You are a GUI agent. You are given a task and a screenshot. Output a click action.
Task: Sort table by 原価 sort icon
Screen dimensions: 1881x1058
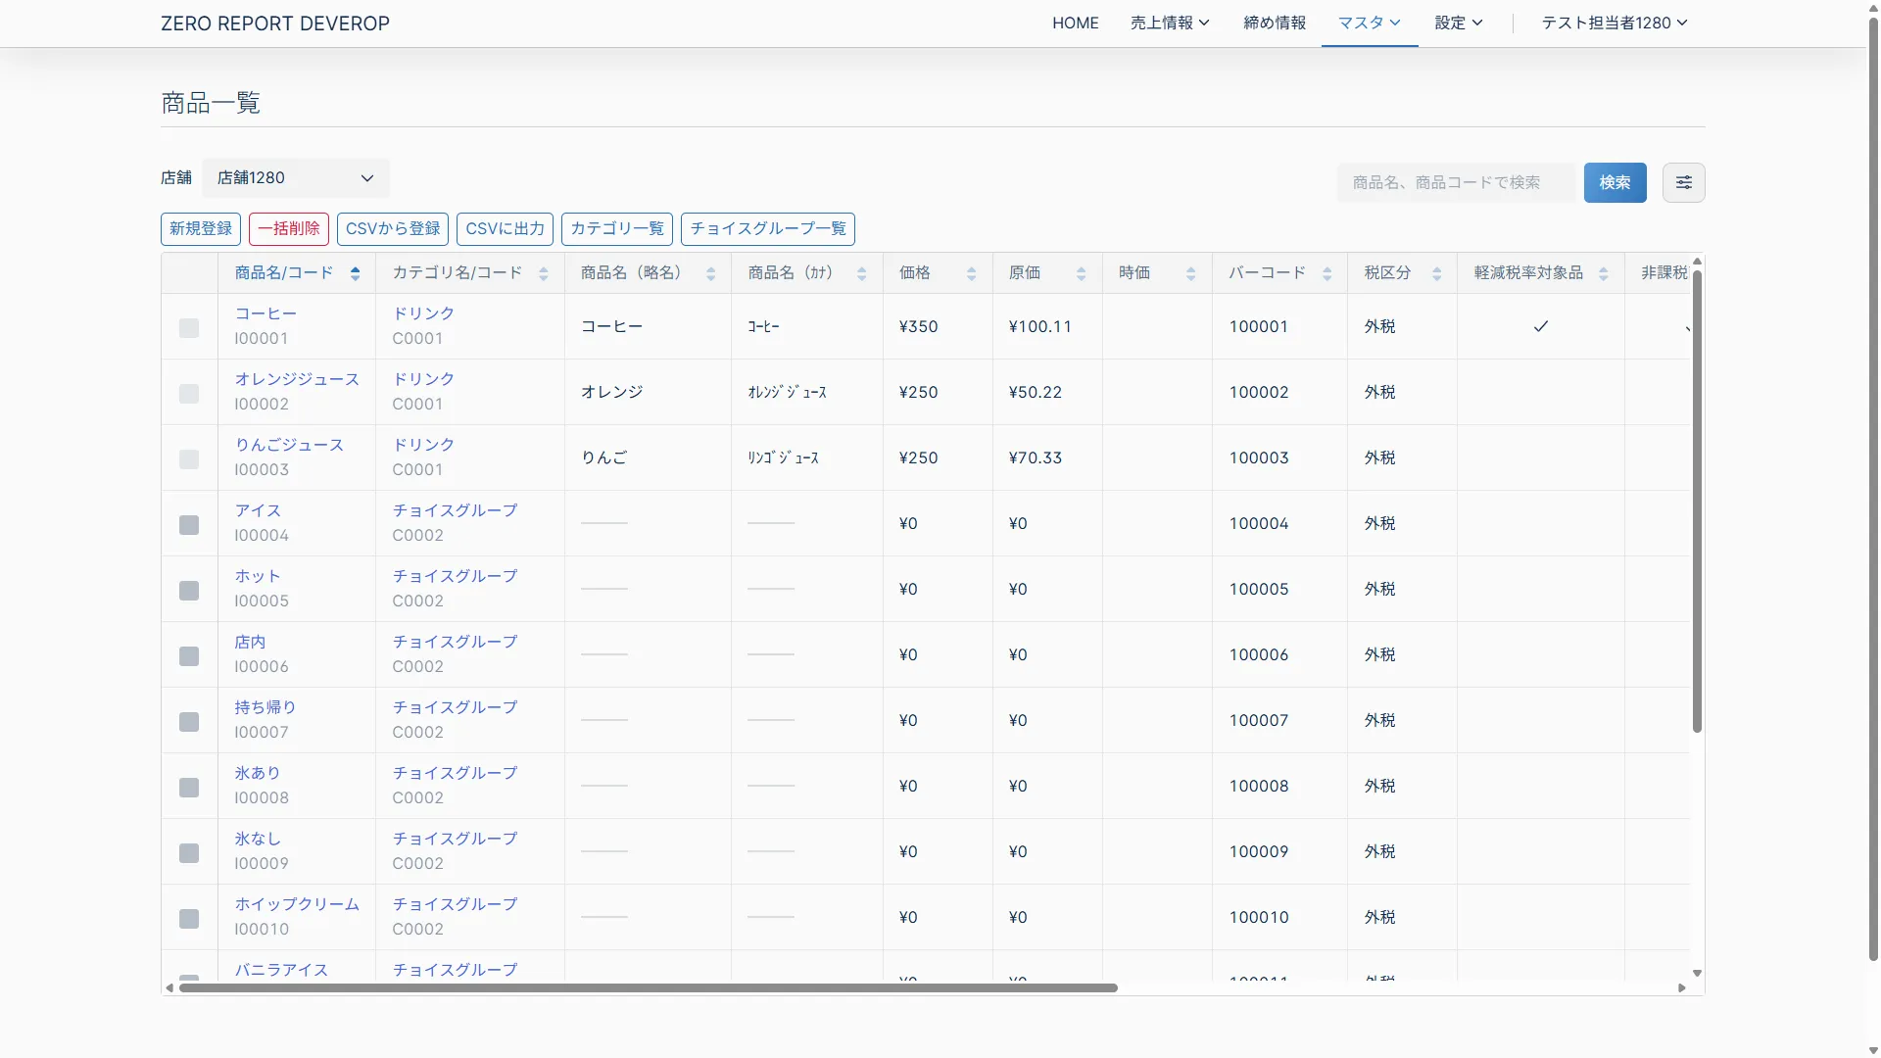[x=1081, y=273]
